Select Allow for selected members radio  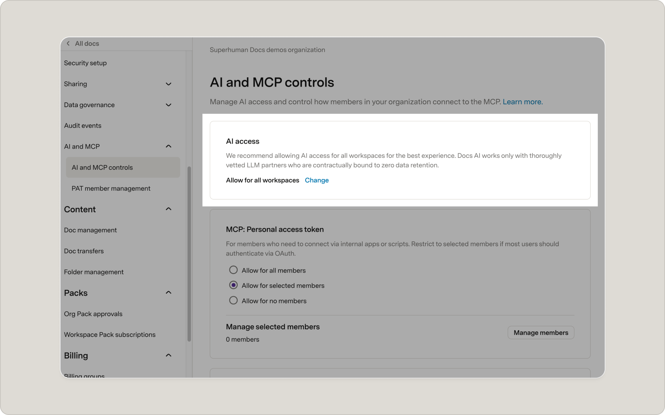pos(233,285)
